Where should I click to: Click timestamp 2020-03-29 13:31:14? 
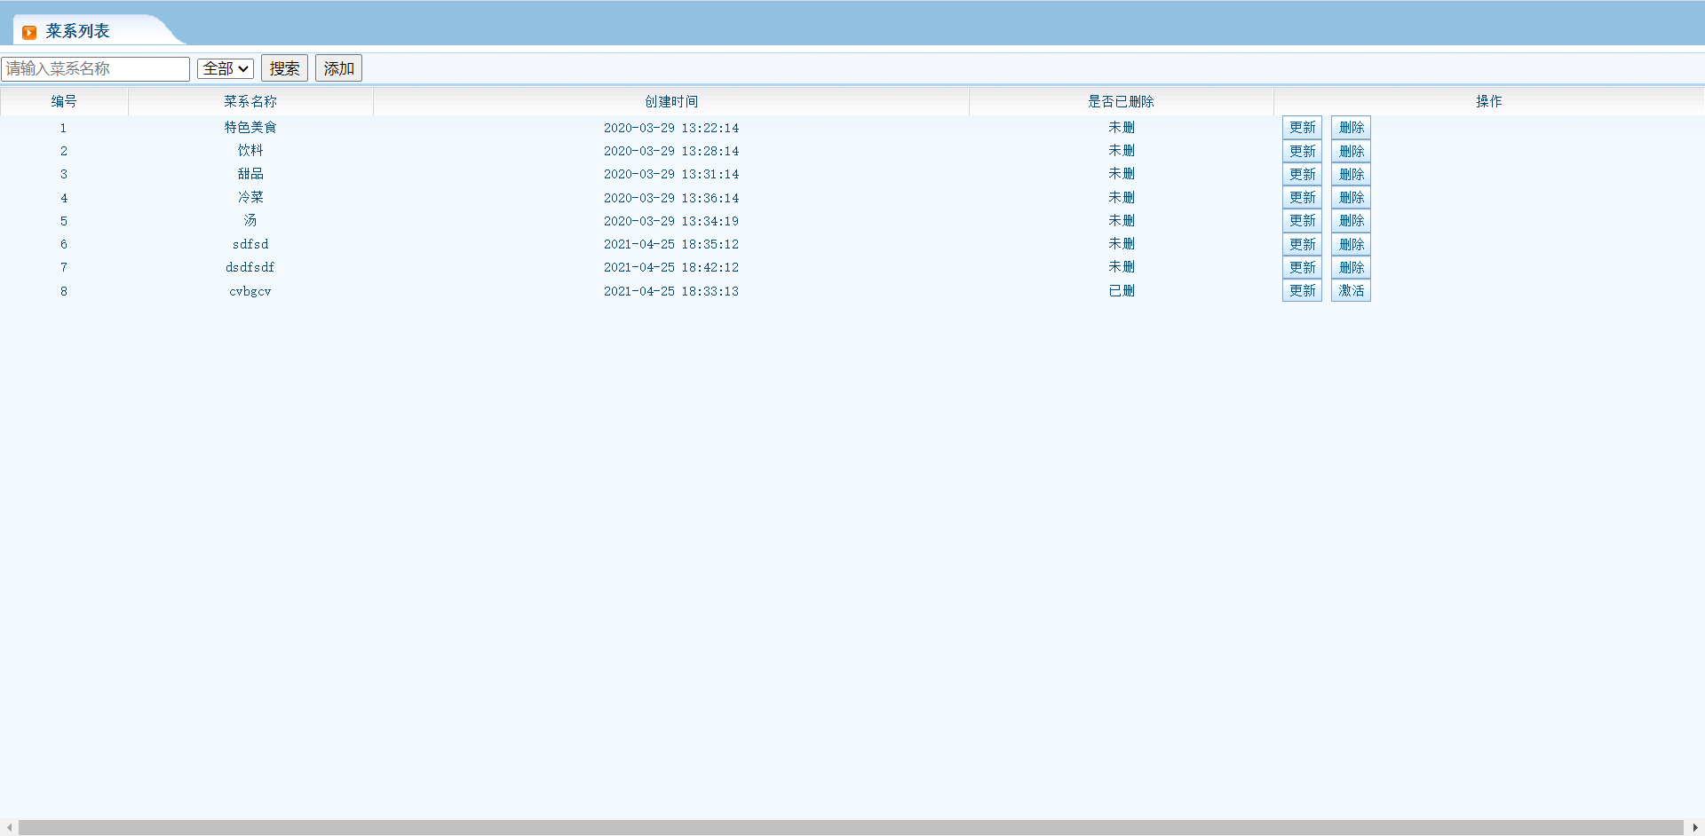click(x=671, y=174)
